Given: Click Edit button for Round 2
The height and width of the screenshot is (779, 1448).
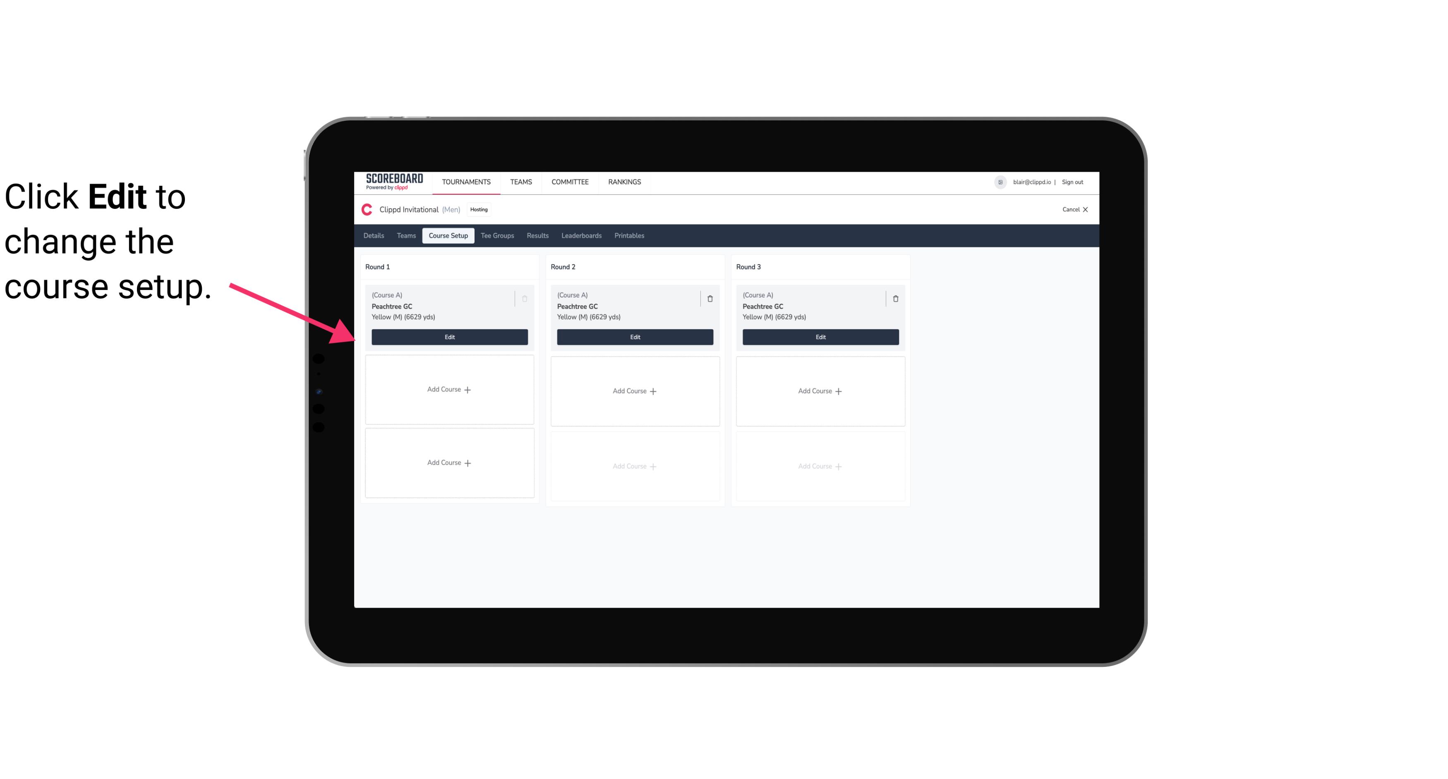Looking at the screenshot, I should click(x=635, y=336).
